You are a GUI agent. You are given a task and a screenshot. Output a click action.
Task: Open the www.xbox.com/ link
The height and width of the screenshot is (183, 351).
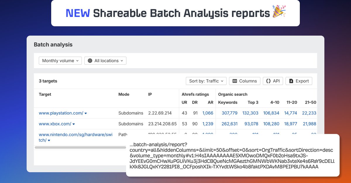pos(55,124)
